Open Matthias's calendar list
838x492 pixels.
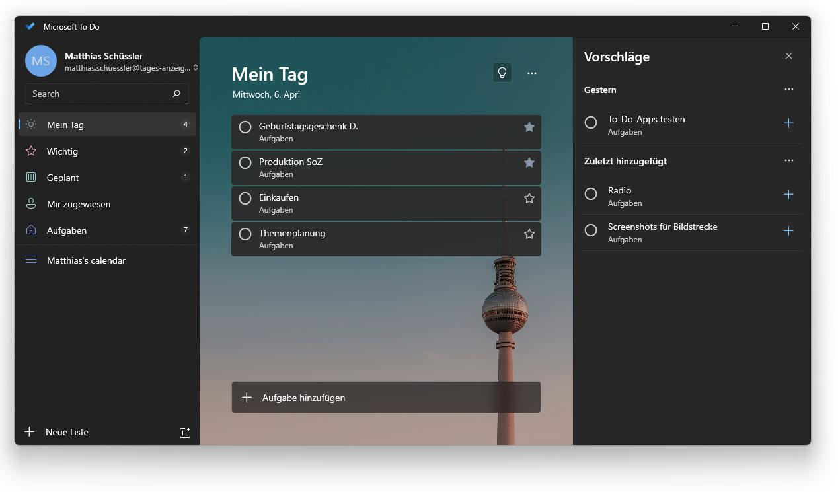coord(86,260)
